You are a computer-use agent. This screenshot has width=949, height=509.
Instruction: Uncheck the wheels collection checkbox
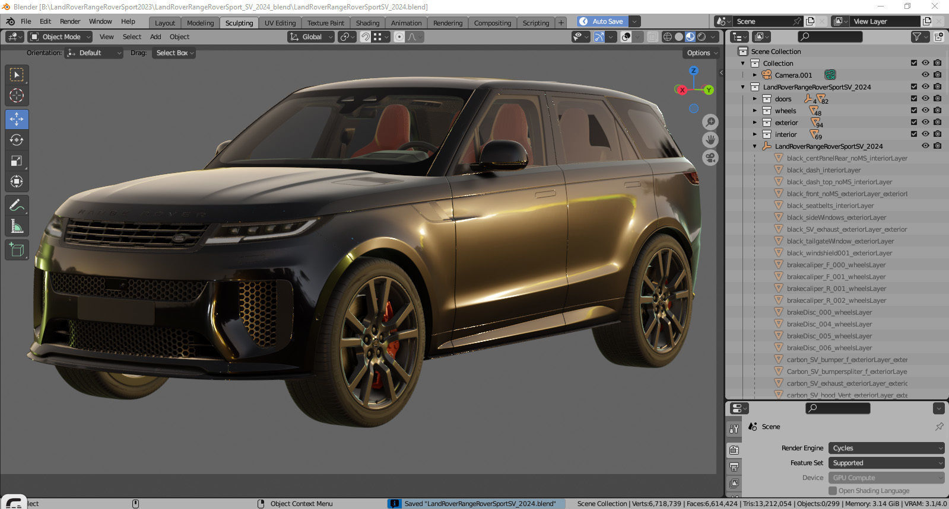pos(914,110)
